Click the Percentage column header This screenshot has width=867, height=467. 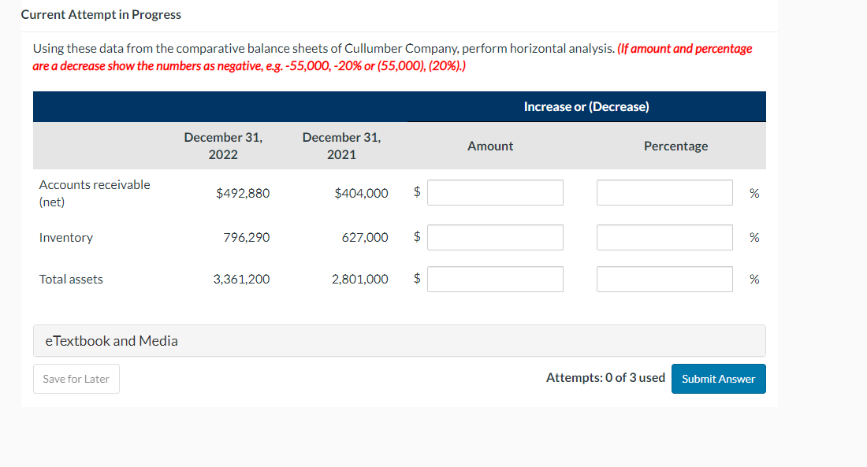pyautogui.click(x=675, y=146)
